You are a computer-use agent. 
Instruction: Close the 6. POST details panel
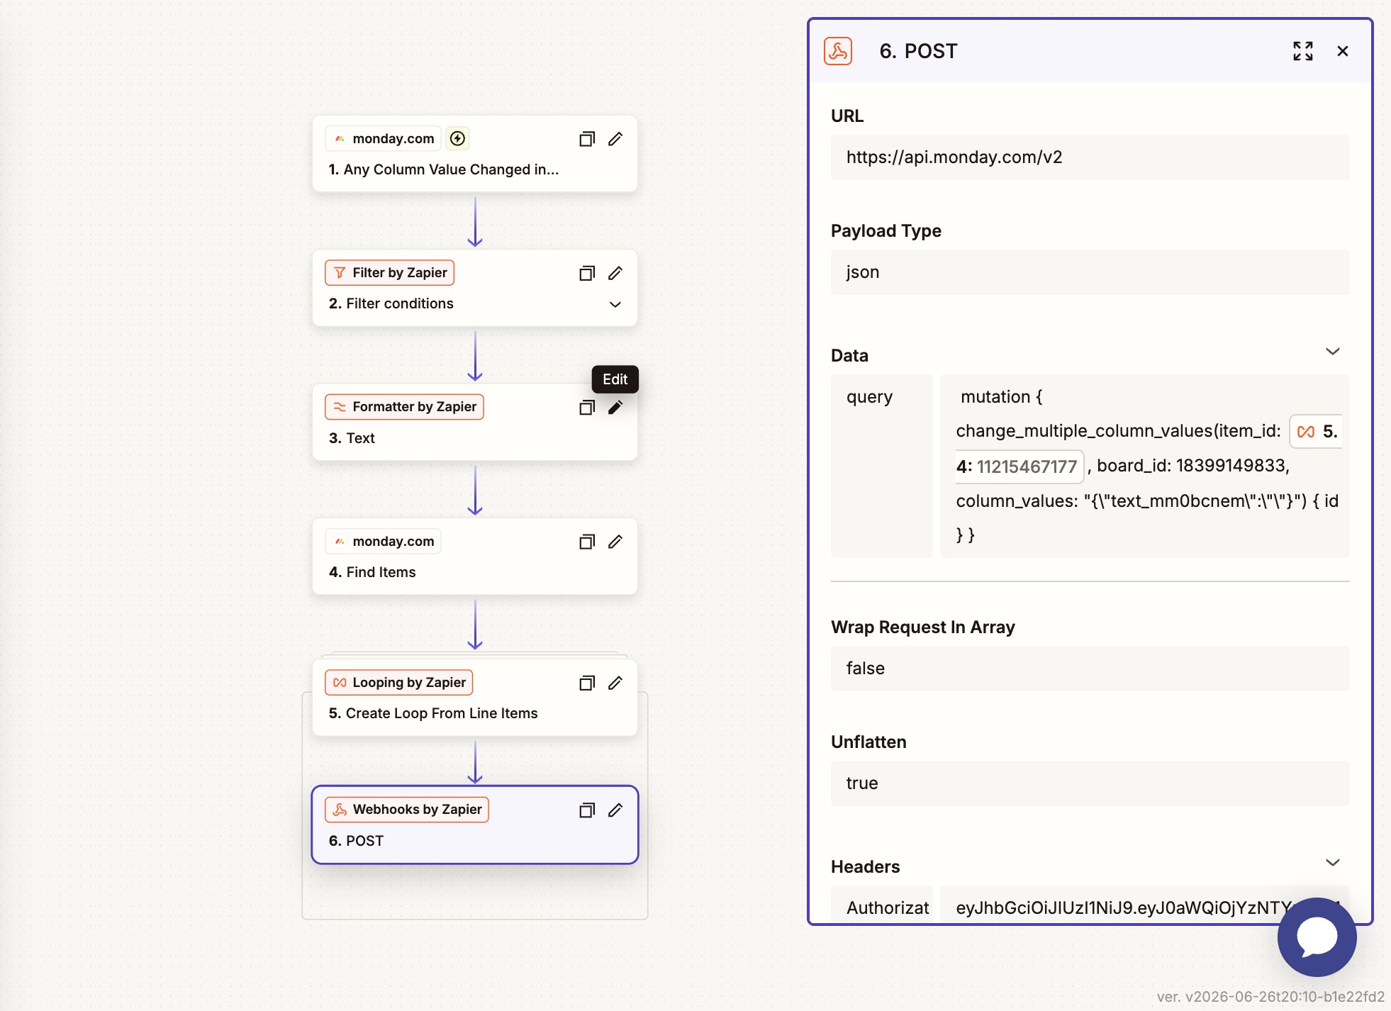[x=1342, y=51]
